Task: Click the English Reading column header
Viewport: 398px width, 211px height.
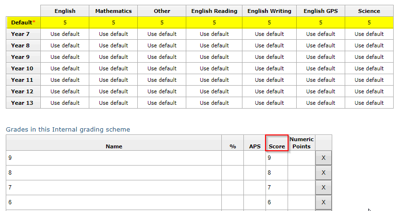Action: pos(214,11)
